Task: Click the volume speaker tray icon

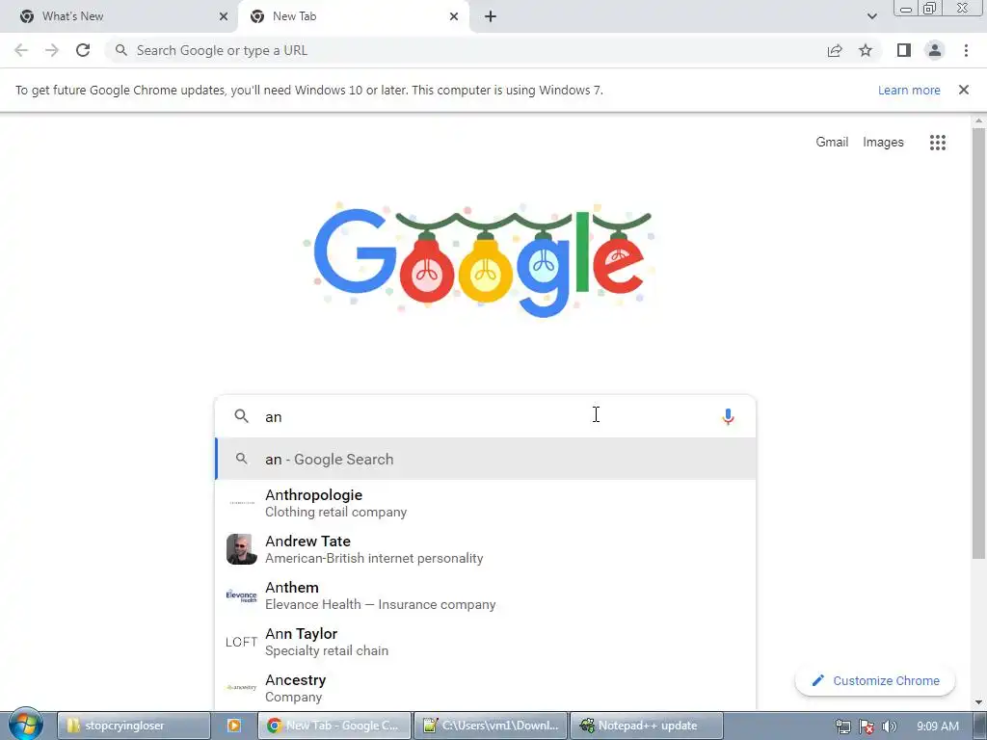Action: tap(890, 727)
